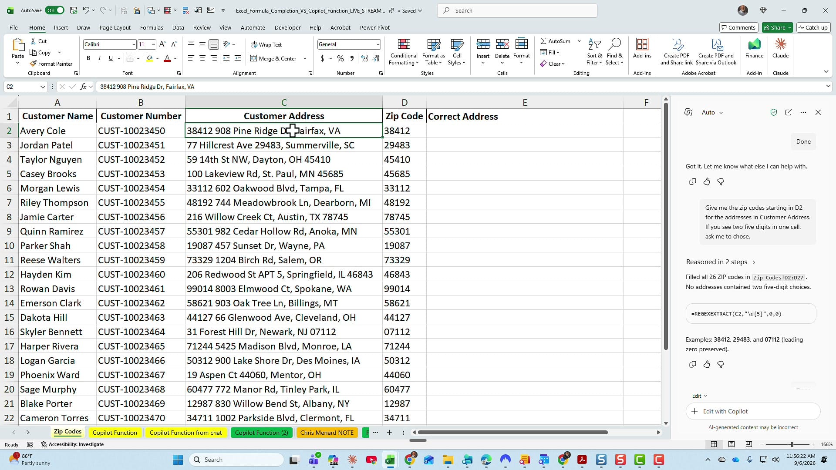Open Find & Select
The image size is (836, 470).
point(614,52)
